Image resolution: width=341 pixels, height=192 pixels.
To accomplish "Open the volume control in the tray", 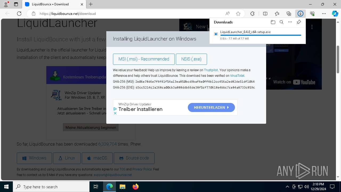I will 306,187.
